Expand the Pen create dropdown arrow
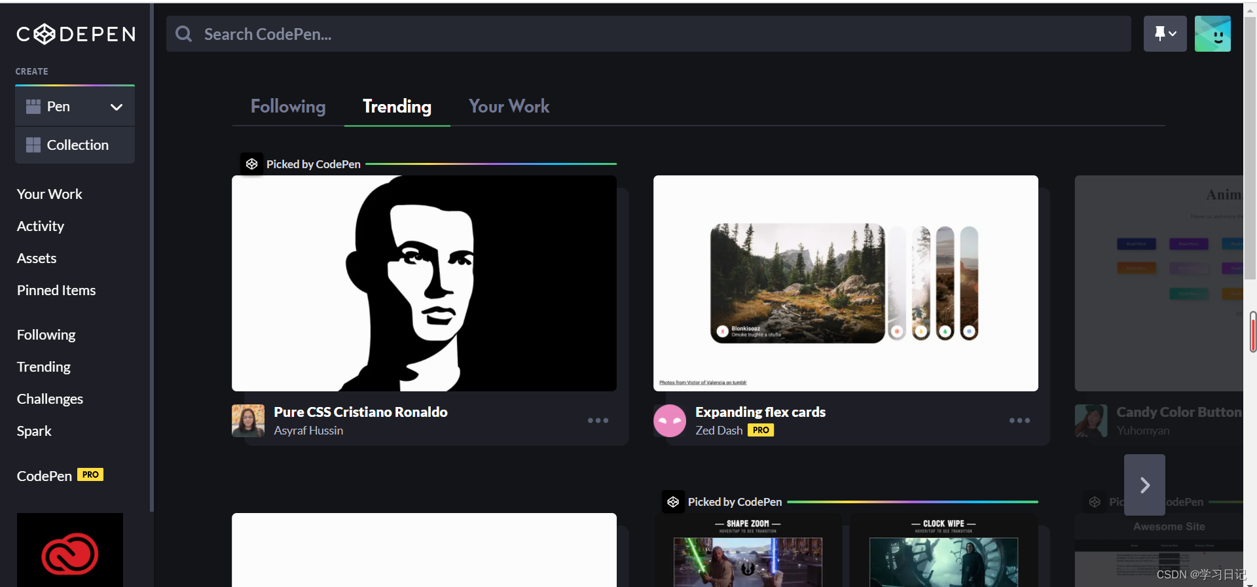Screen dimensions: 1257x587 (117, 107)
